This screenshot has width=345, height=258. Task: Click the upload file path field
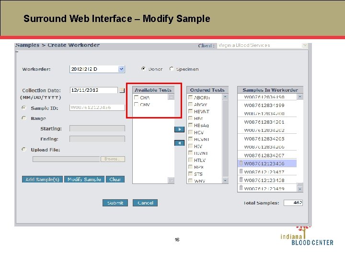66,159
